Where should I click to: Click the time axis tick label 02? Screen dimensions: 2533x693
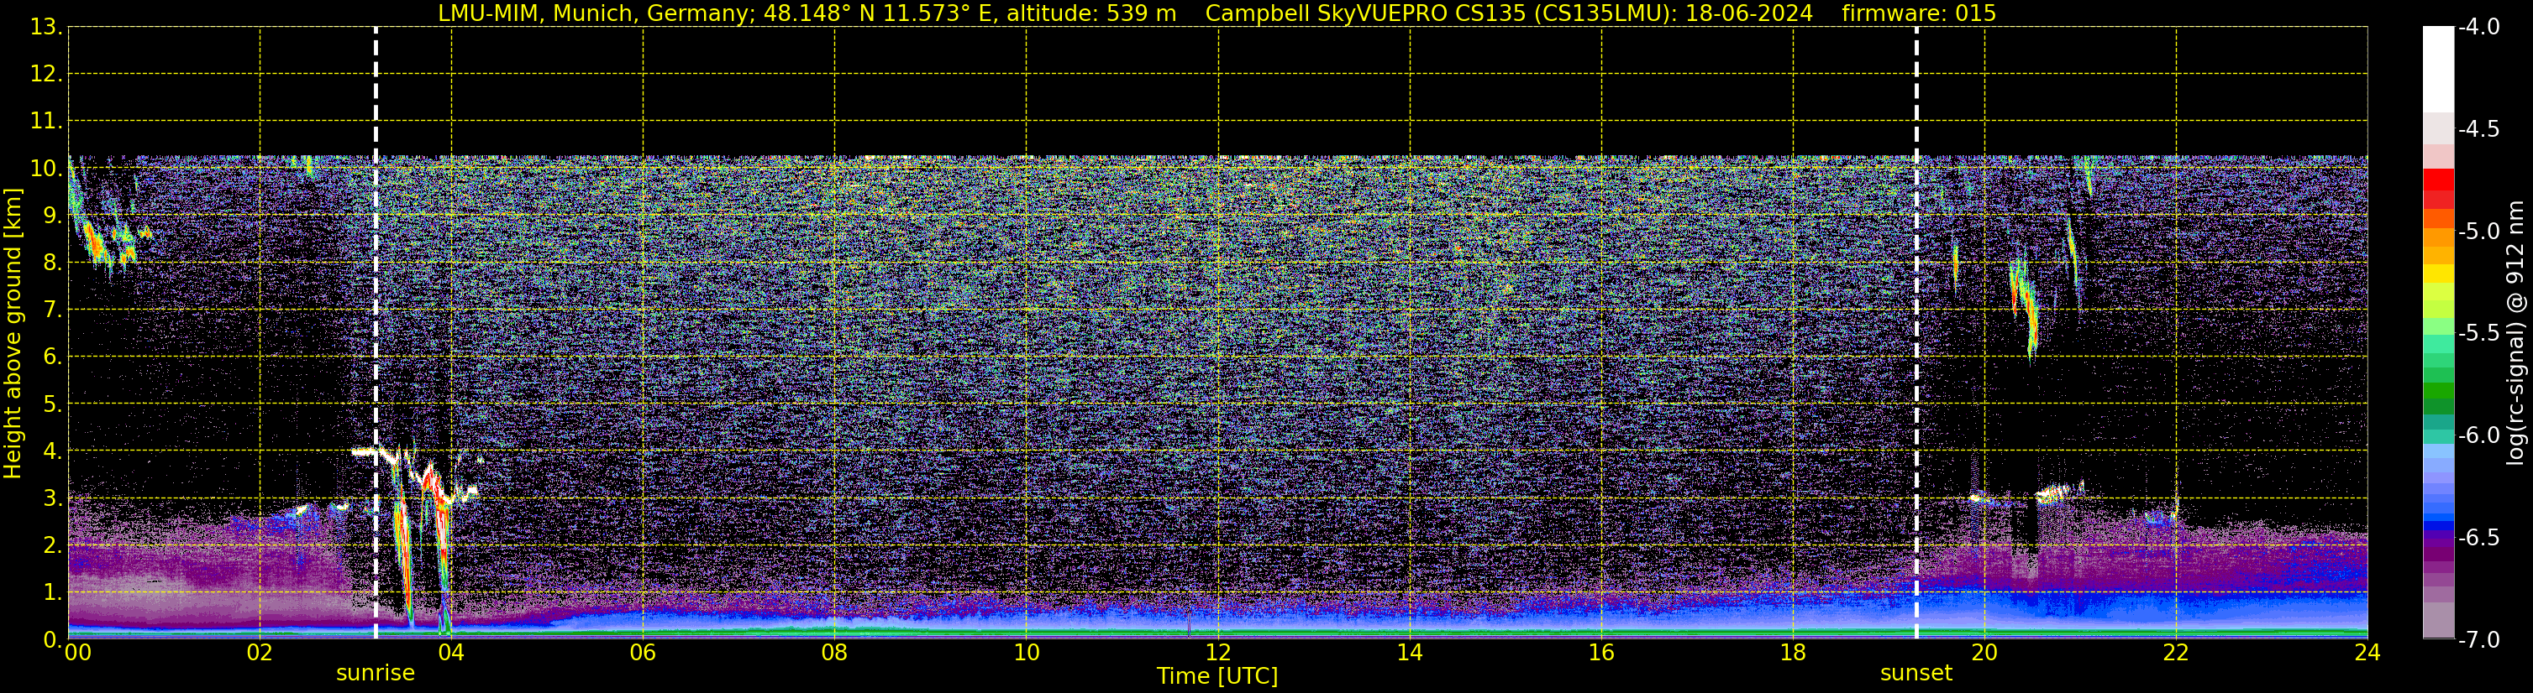tap(260, 653)
